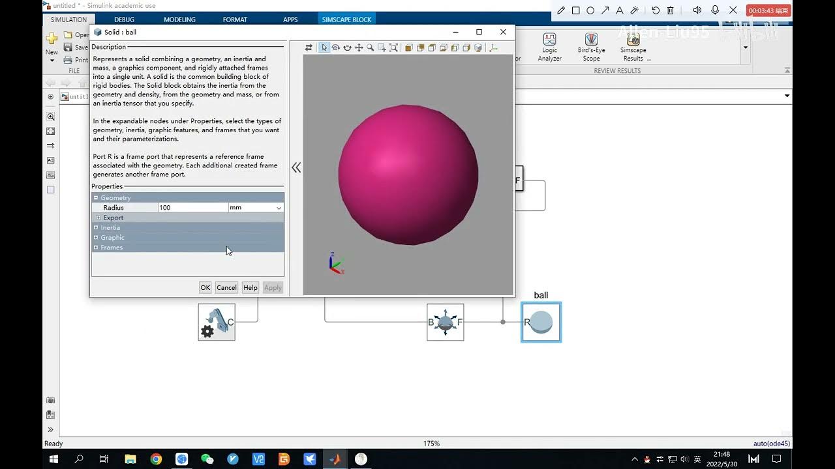
Task: Toggle the recorder speaker audio
Action: point(697,10)
